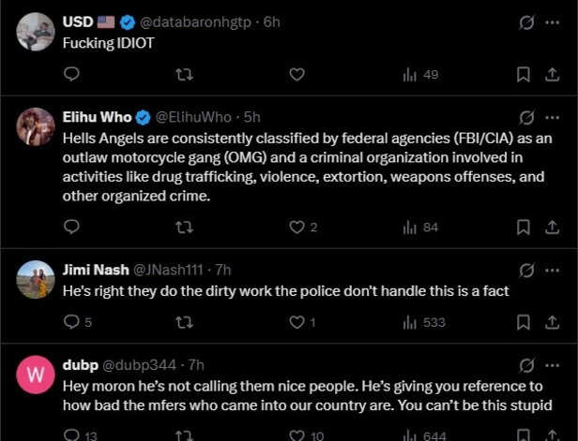Reply to Jimi Nash's tweet with 5 replies
This screenshot has width=578, height=441.
pos(72,322)
